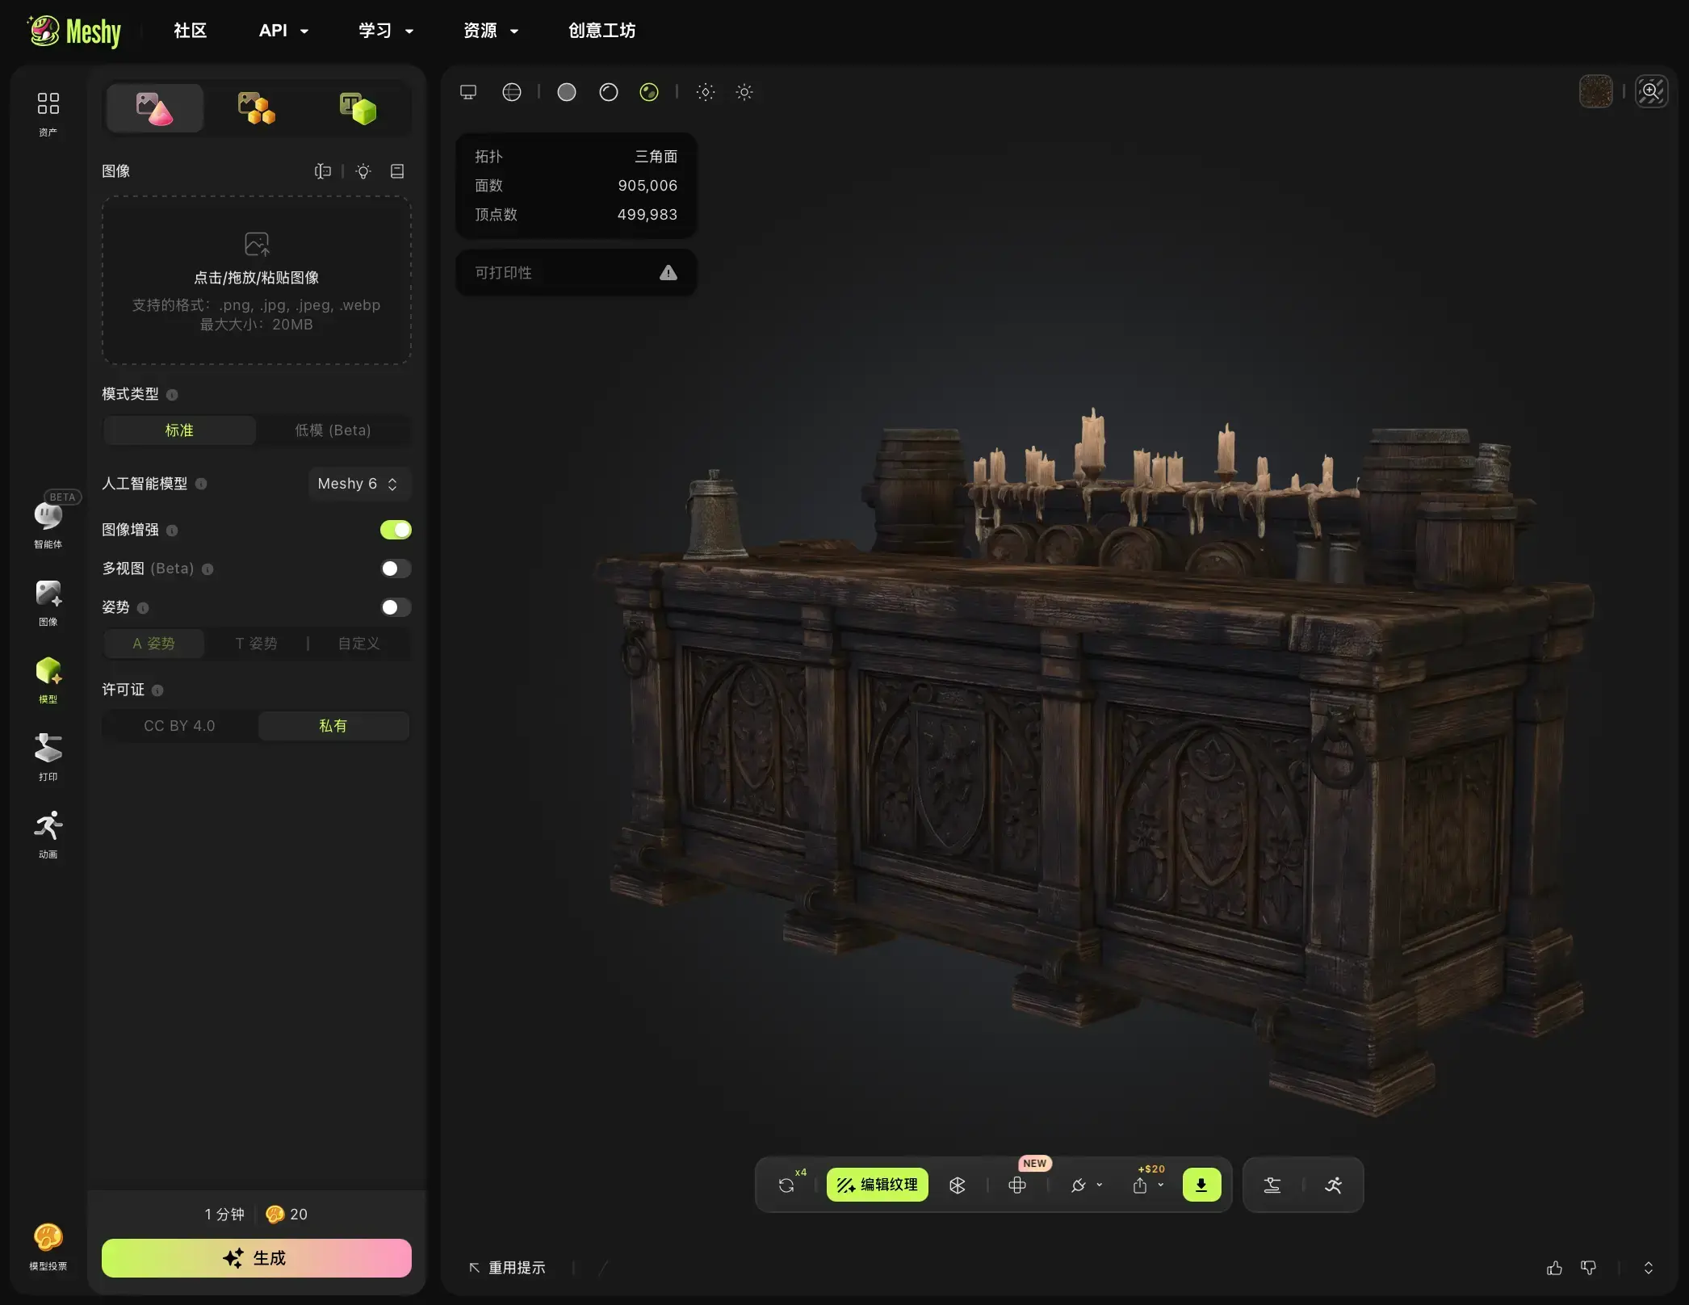The height and width of the screenshot is (1305, 1689).
Task: Expand the 资源 menu dropdown
Action: pyautogui.click(x=491, y=31)
